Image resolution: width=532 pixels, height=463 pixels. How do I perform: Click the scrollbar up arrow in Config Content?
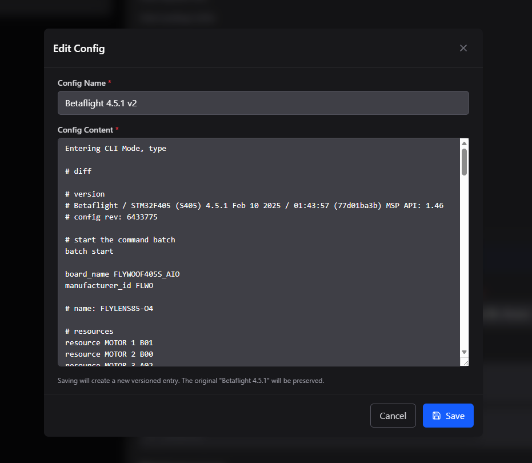(464, 143)
